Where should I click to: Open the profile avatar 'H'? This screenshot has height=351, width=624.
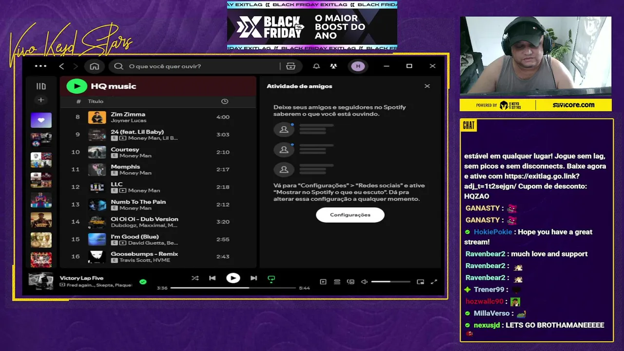point(358,66)
